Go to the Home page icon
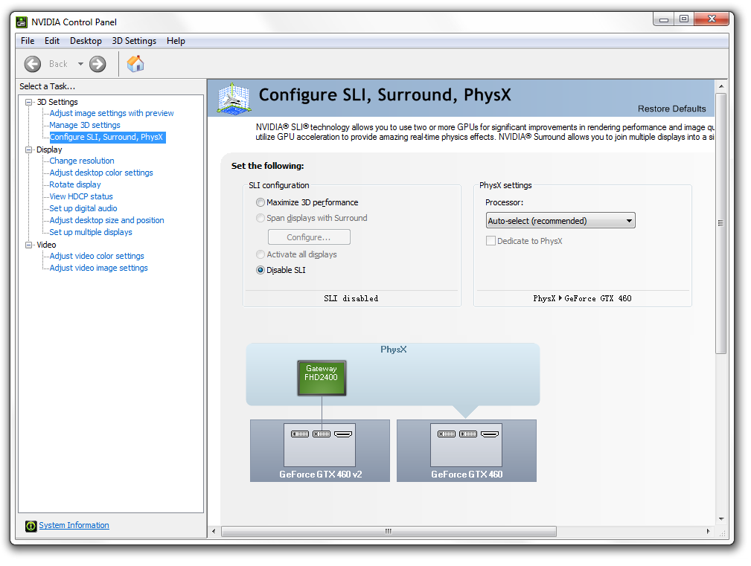751x566 pixels. point(135,64)
